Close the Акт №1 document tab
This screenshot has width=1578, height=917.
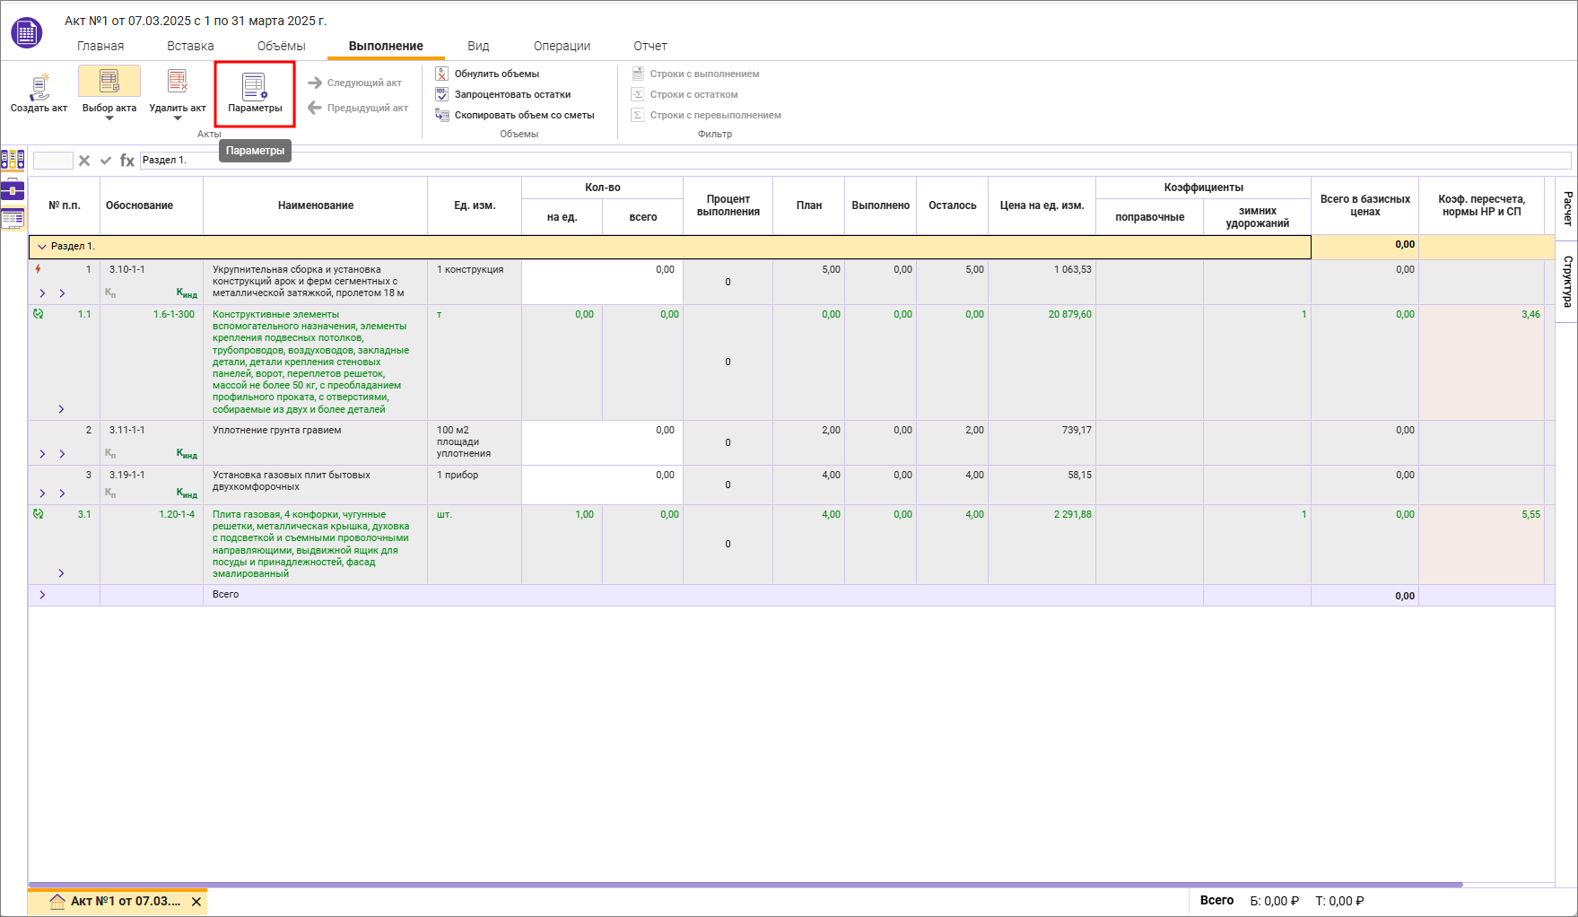click(x=196, y=902)
